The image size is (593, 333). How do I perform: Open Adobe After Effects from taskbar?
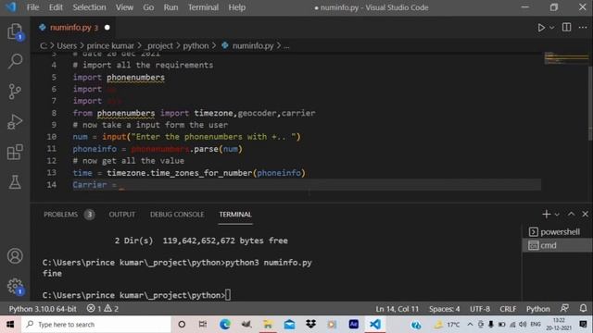pyautogui.click(x=354, y=325)
